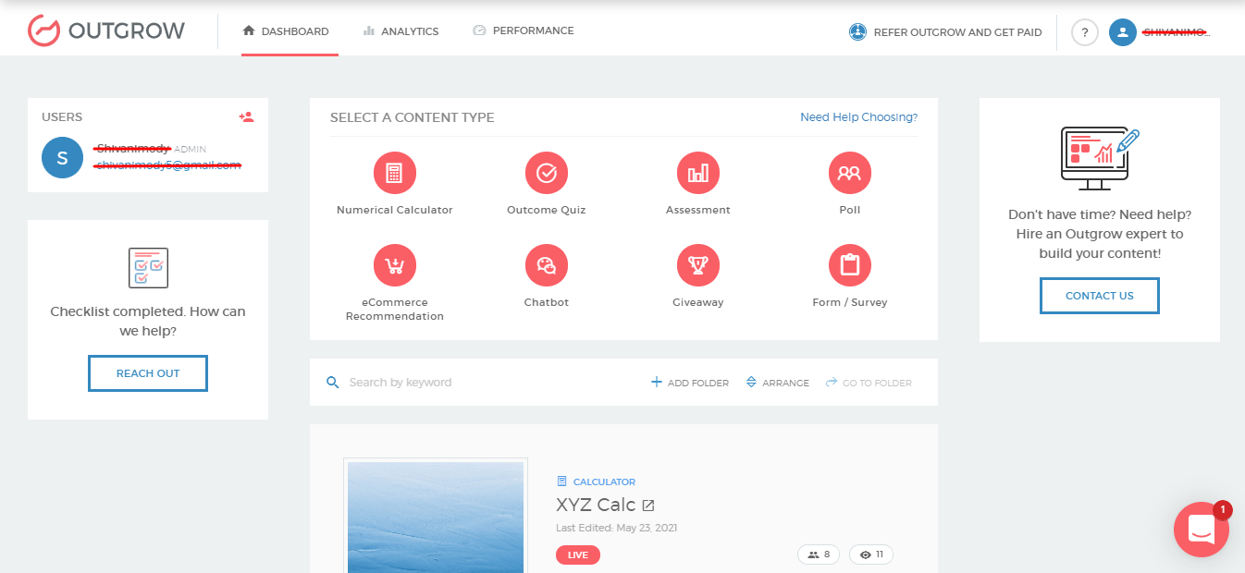The image size is (1245, 573).
Task: Switch to the Analytics tab
Action: tap(401, 31)
